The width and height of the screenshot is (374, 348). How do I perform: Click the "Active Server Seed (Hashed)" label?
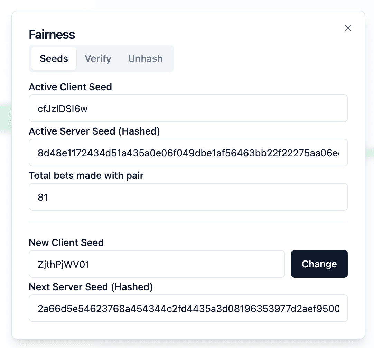(94, 131)
